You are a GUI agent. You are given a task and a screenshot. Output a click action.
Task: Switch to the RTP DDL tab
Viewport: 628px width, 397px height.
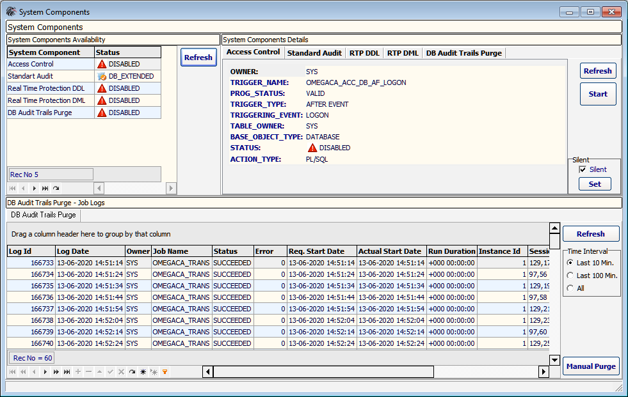coord(364,53)
